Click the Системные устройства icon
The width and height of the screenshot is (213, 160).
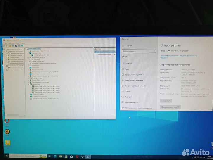click(31, 97)
